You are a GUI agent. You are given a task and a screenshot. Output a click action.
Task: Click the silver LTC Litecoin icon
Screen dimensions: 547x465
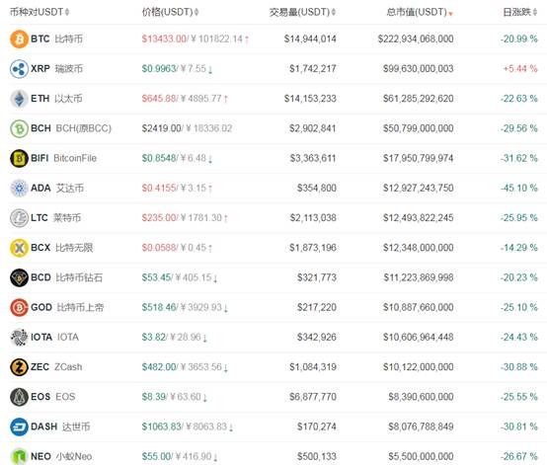click(x=19, y=218)
